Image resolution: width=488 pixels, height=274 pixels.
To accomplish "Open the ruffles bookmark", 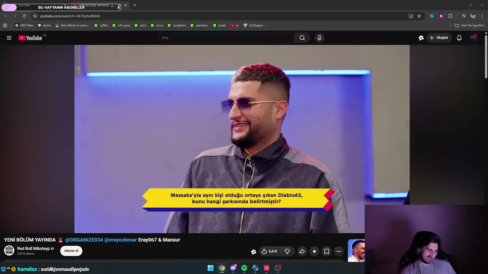I will 101,25.
